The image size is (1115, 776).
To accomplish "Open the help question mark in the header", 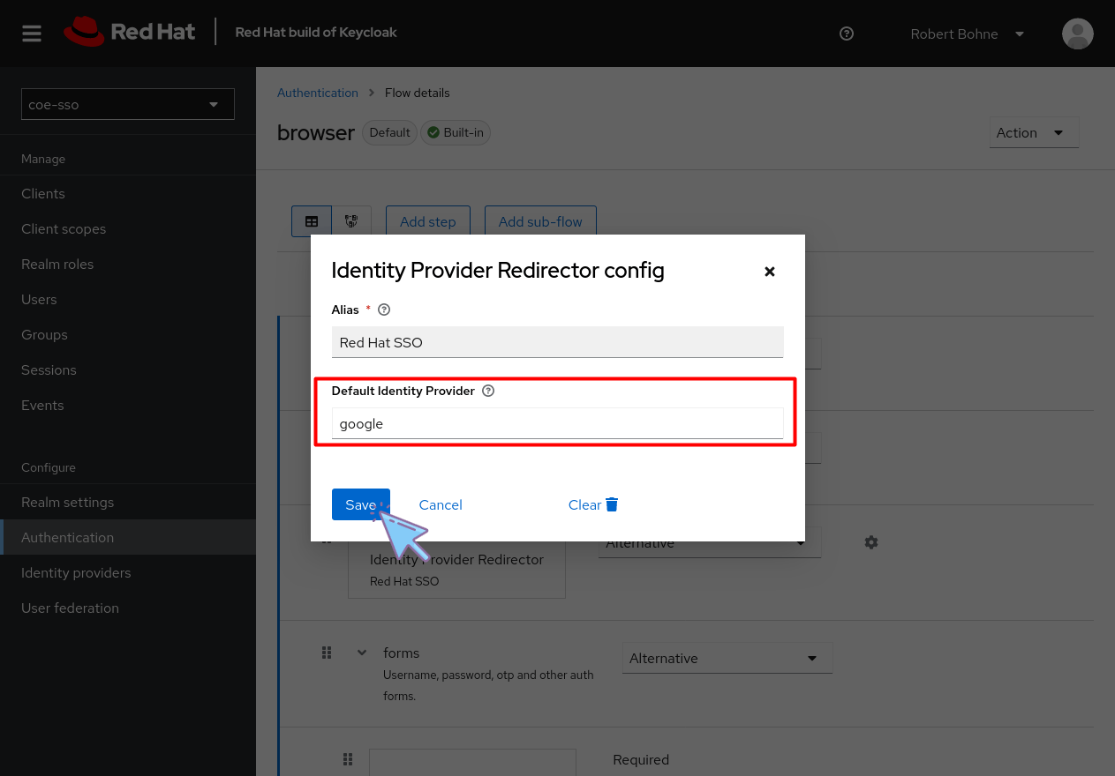I will click(x=847, y=34).
